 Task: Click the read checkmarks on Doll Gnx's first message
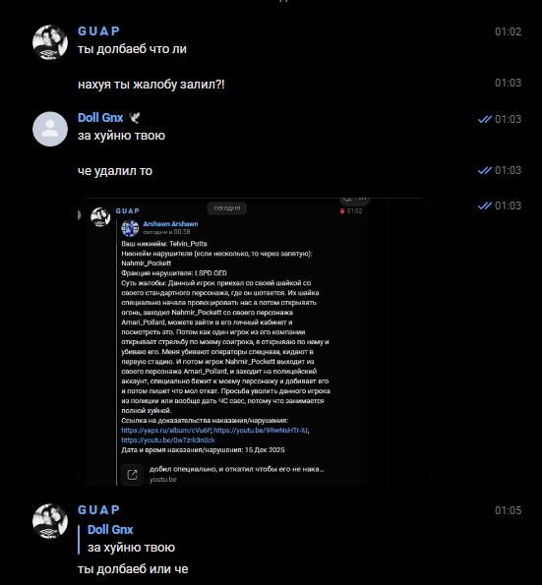click(485, 119)
